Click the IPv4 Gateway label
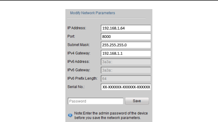The width and height of the screenshot is (218, 122). pos(79,53)
